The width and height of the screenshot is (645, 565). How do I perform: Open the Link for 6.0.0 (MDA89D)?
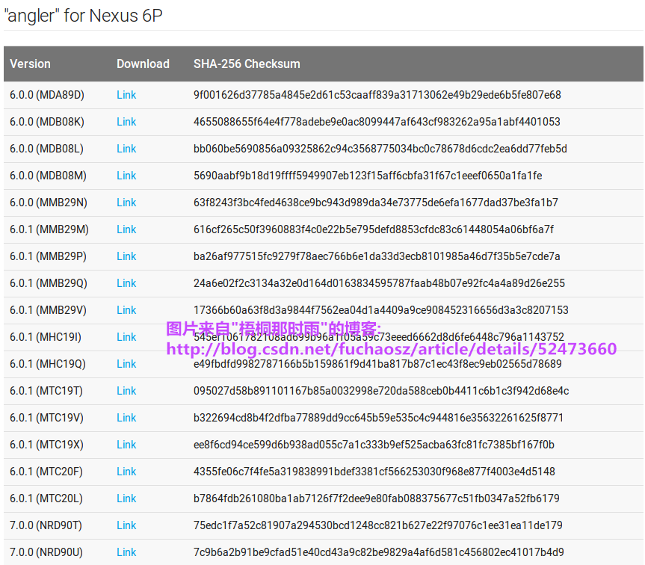pos(126,95)
